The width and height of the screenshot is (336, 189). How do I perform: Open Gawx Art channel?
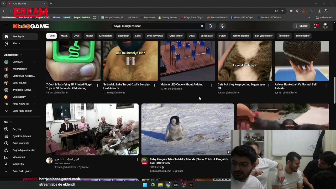pyautogui.click(x=20, y=62)
